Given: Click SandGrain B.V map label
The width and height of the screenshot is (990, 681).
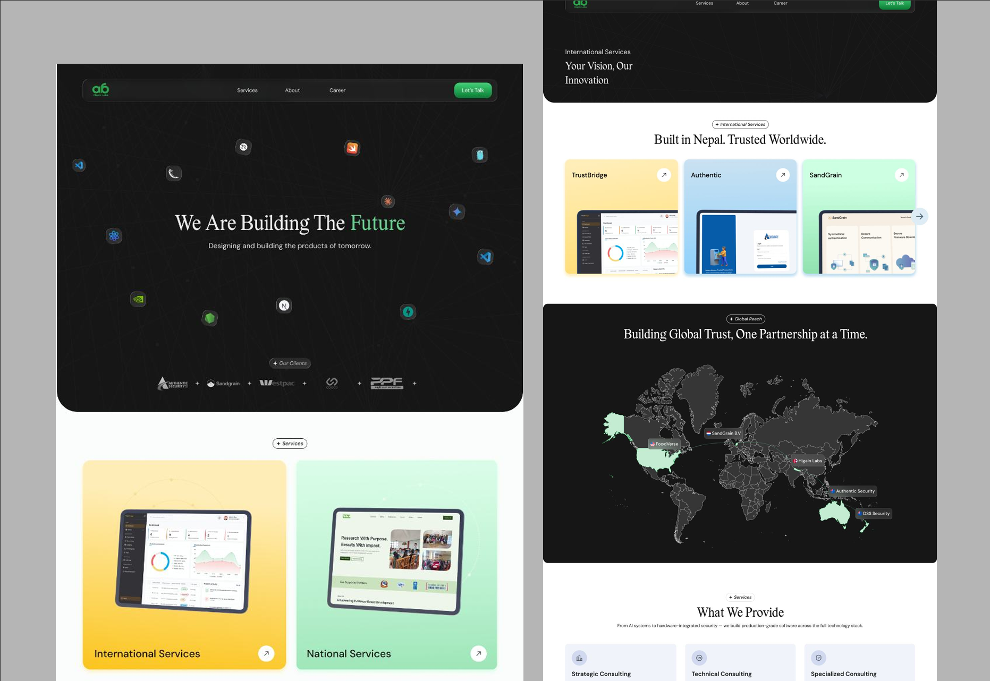Looking at the screenshot, I should click(x=723, y=433).
